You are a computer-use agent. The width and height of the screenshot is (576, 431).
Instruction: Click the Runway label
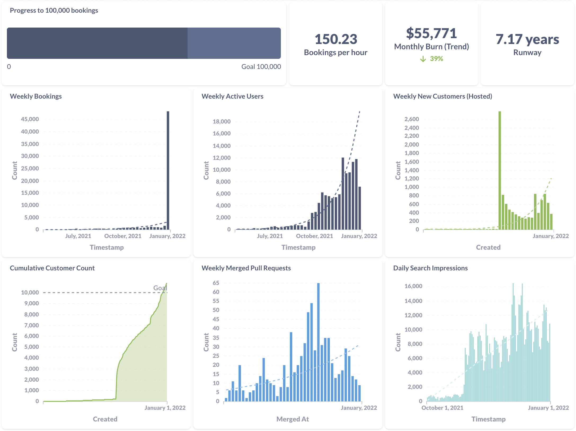point(527,53)
